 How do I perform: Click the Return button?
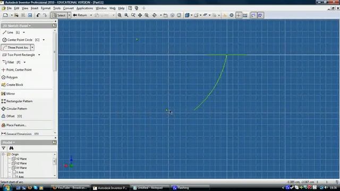[80, 15]
